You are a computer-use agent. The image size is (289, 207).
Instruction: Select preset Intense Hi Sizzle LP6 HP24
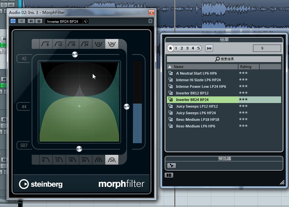tap(224, 80)
